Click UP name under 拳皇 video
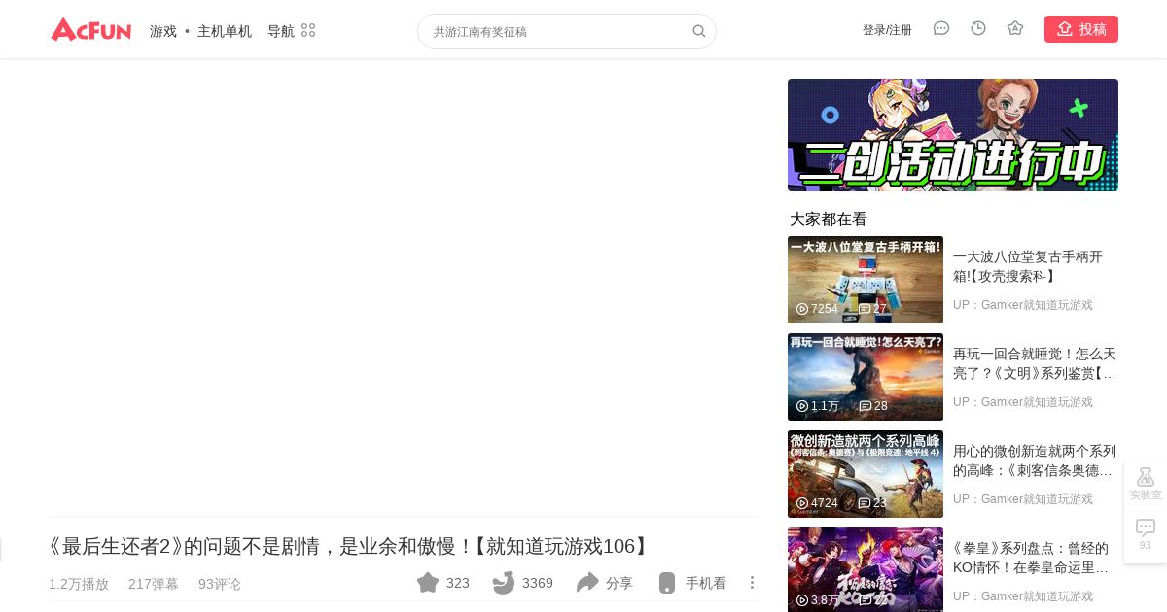This screenshot has height=612, width=1167. (x=1023, y=596)
